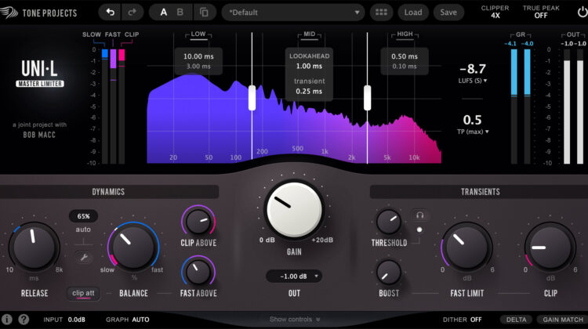Image resolution: width=588 pixels, height=329 pixels.
Task: Enable GAIN MATCH
Action: tap(562, 320)
